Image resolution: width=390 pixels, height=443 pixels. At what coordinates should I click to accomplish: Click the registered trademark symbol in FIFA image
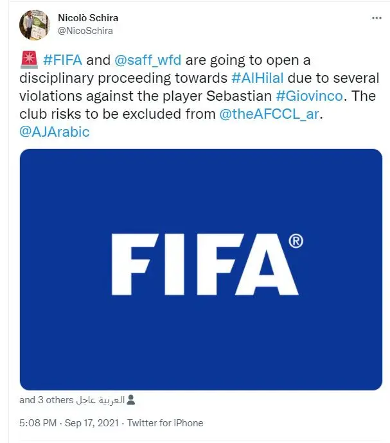pyautogui.click(x=296, y=241)
